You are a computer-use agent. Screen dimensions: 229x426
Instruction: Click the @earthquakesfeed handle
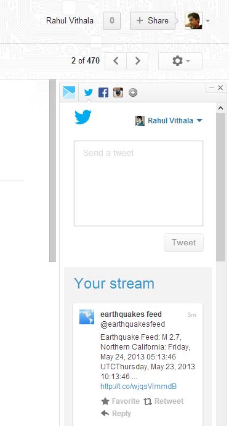[133, 324]
